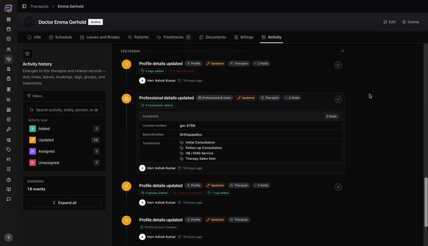Click the user avatar labeled S
This screenshot has height=246, width=428.
(x=9, y=237)
